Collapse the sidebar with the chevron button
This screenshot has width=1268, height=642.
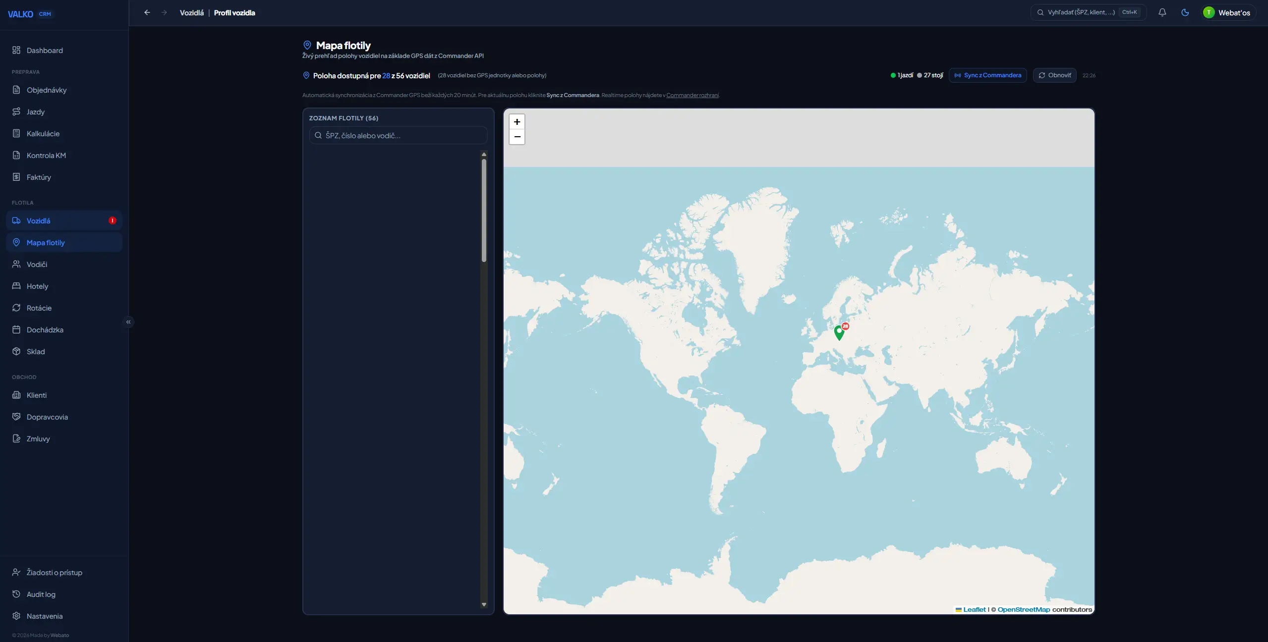tap(128, 322)
